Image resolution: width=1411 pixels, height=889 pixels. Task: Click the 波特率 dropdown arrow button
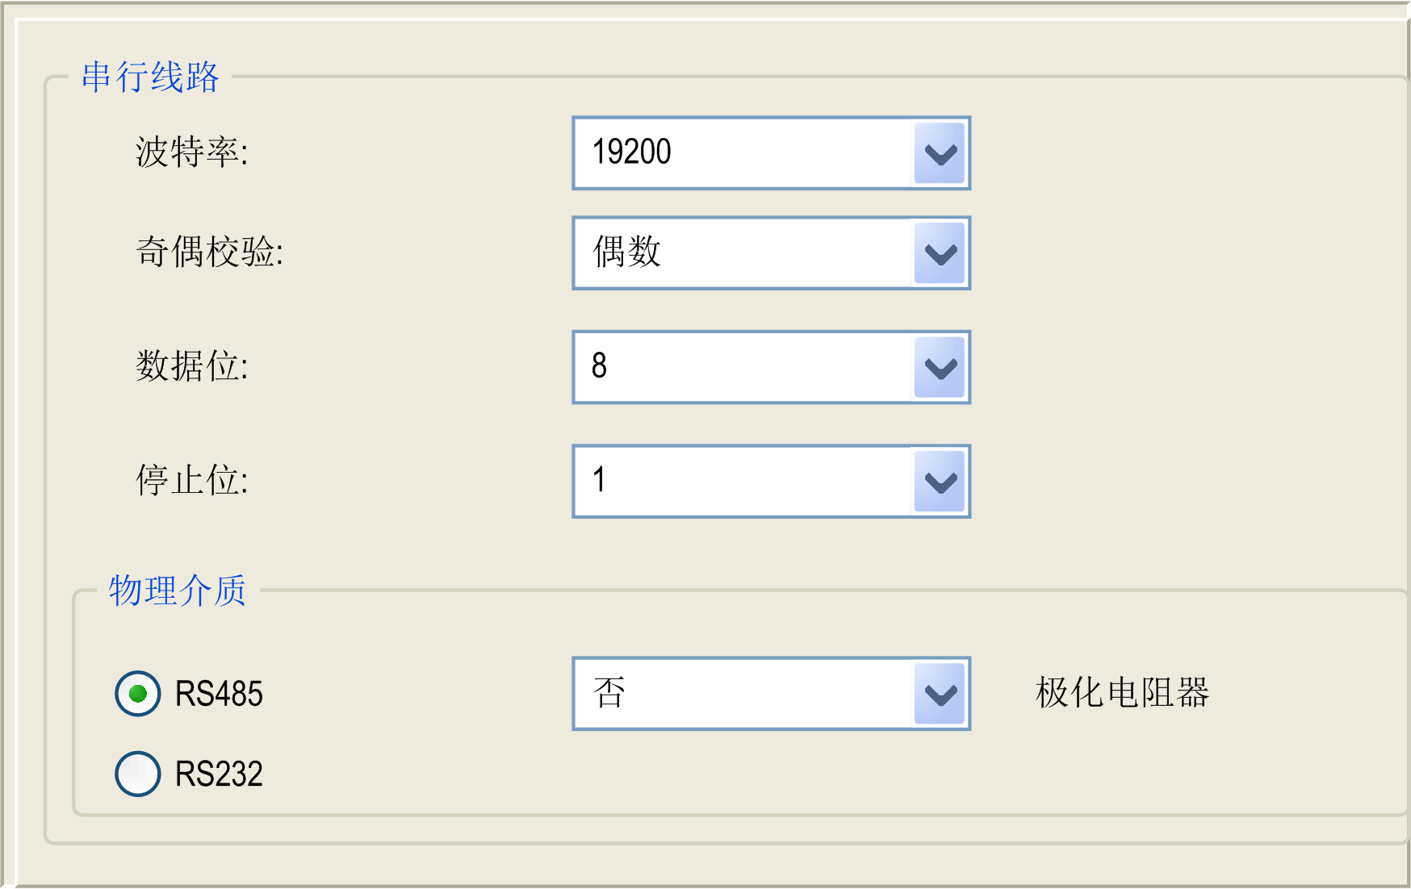(940, 153)
